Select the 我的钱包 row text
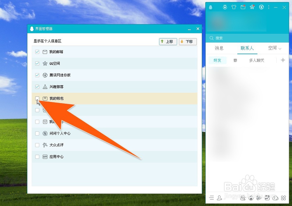The height and width of the screenshot is (206, 292). [x=56, y=98]
